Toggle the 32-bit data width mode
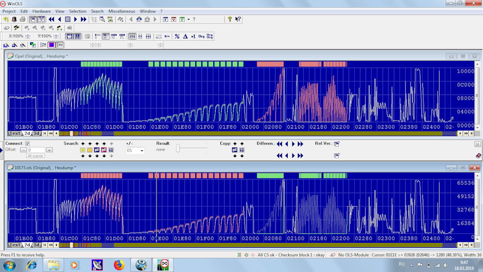The width and height of the screenshot is (483, 272). click(x=114, y=36)
